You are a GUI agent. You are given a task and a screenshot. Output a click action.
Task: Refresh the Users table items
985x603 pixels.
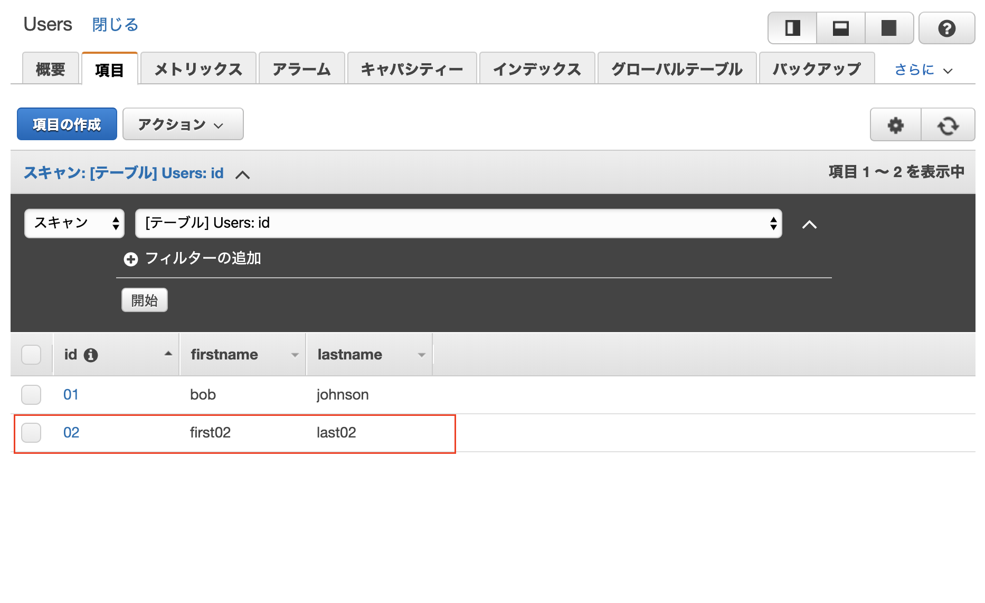pyautogui.click(x=949, y=124)
